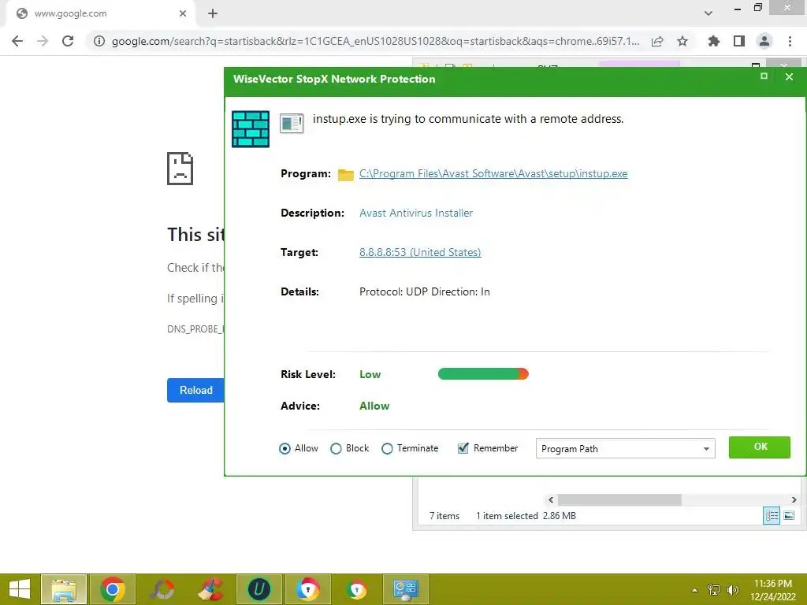
Task: Open Google Chrome from the taskbar
Action: point(113,589)
